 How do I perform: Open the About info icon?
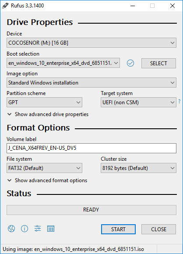[x=25, y=229]
